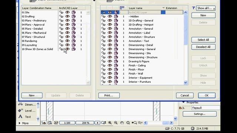
Task: Click 3D mode icon for Interior - Equipment layer
Action: (116, 78)
